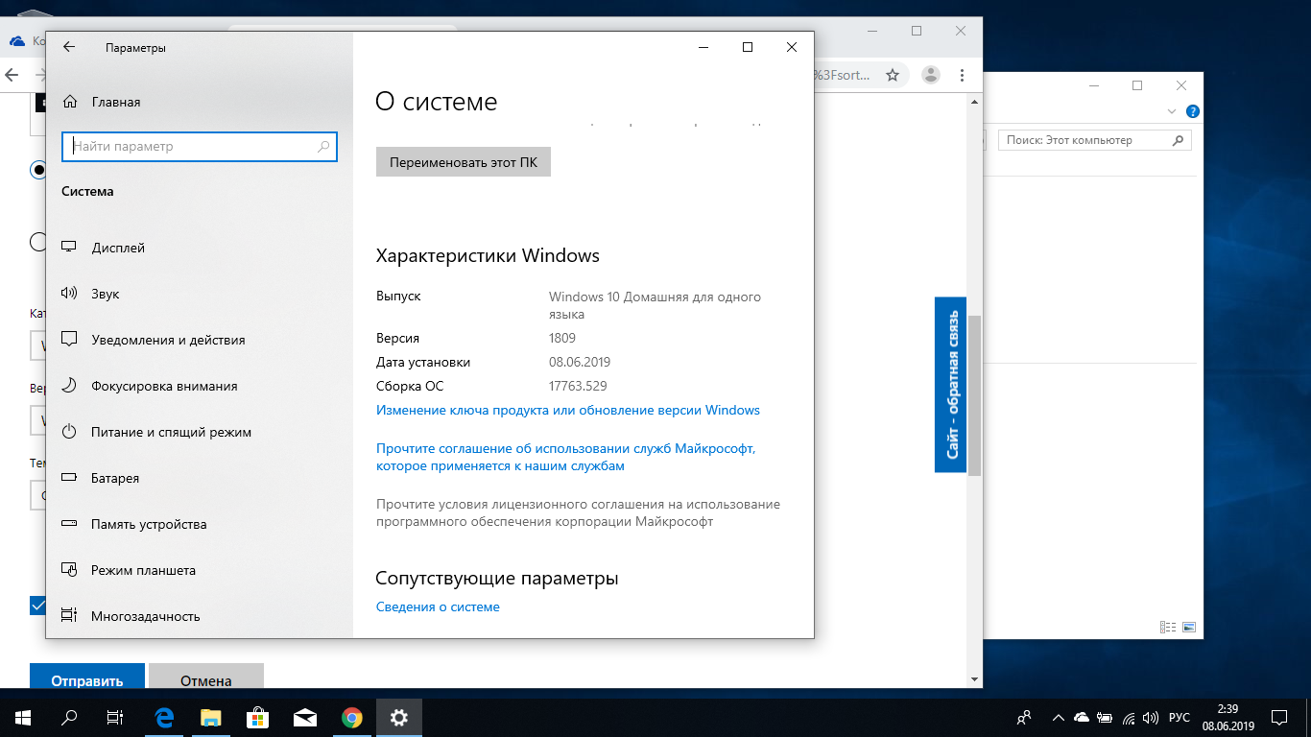Click the Многозадачность multitasking icon
1311x737 pixels.
pyautogui.click(x=69, y=615)
